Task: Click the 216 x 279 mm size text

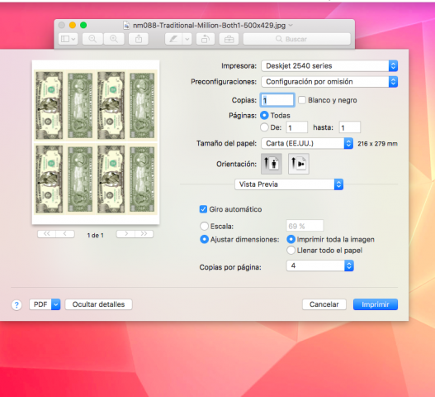Action: click(377, 144)
